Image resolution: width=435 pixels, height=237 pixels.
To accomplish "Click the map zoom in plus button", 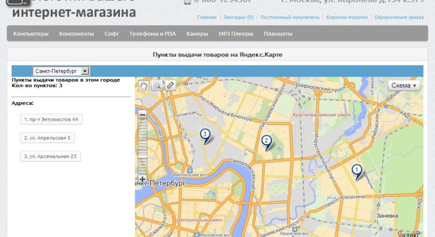I will (142, 179).
